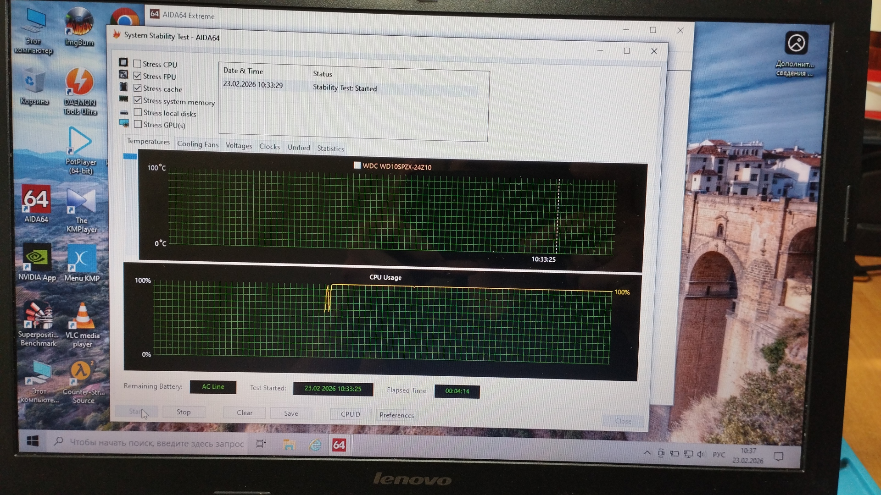The image size is (881, 495).
Task: Switch to the Cooling Fans tab
Action: coord(198,144)
